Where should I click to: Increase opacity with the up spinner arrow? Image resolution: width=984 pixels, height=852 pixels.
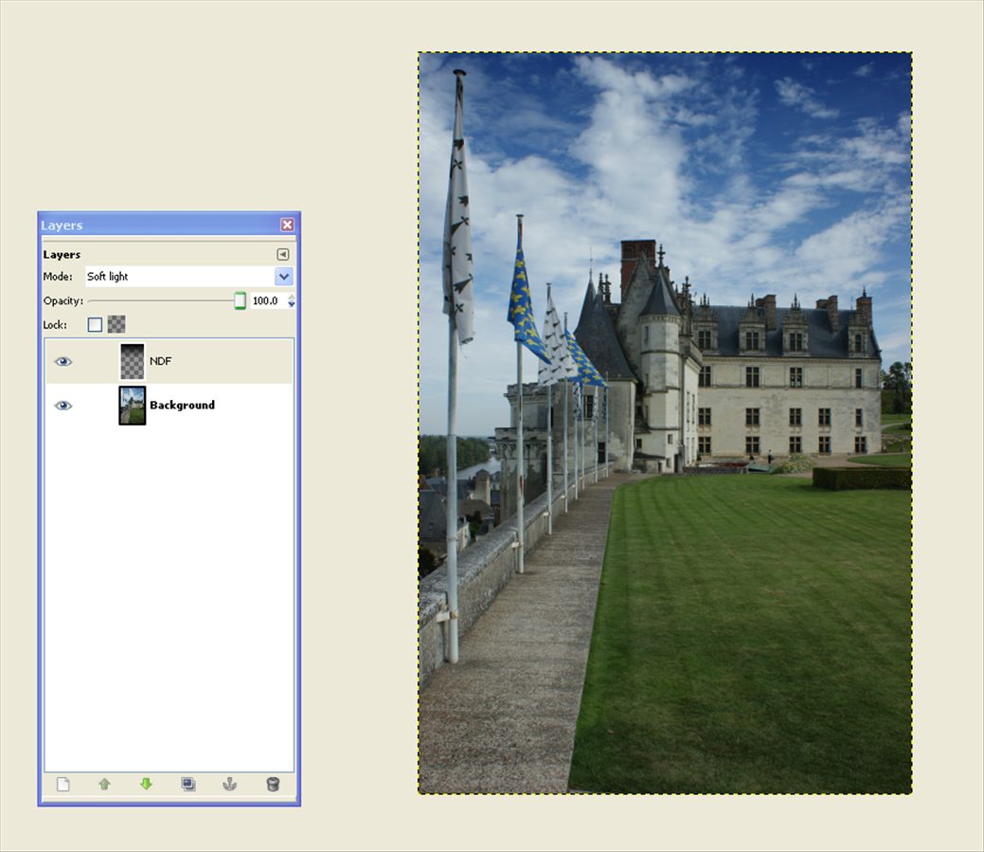(291, 297)
